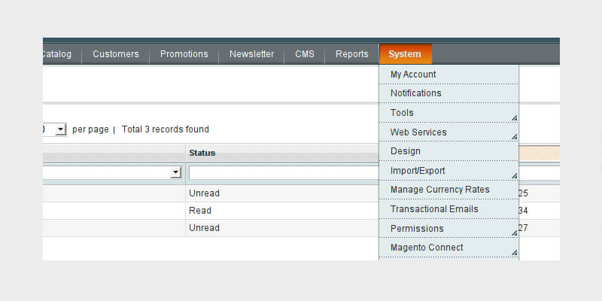This screenshot has height=301, width=602.
Task: Go to Notifications in the System menu
Action: 415,93
